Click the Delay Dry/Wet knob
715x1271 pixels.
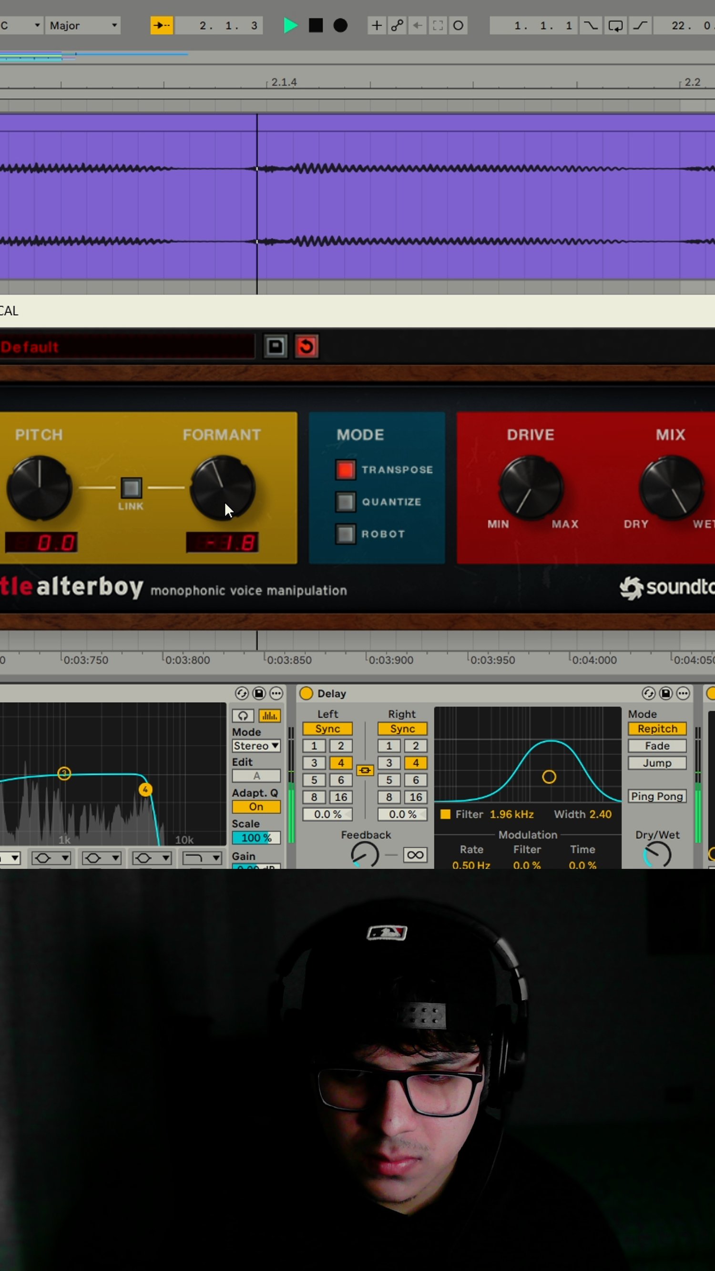[657, 856]
